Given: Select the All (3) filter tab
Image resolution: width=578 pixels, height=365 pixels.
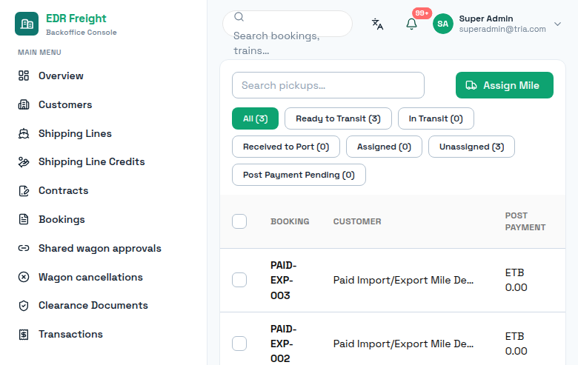Looking at the screenshot, I should tap(255, 118).
